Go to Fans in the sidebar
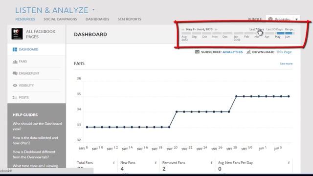Screen dimensions: 313x176 (23, 62)
